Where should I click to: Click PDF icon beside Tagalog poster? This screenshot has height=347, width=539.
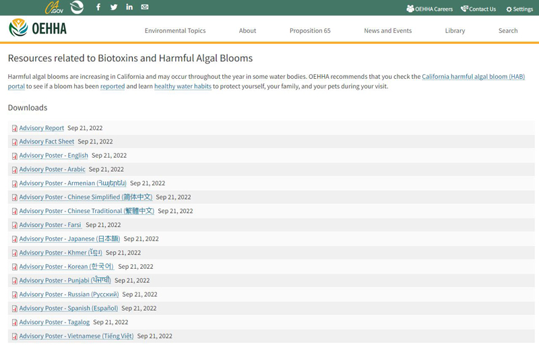click(14, 323)
